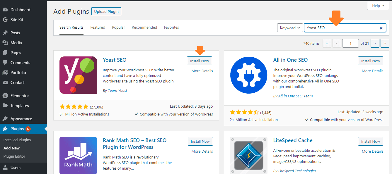Install the LiteSpeed Cache plugin
The width and height of the screenshot is (392, 174).
pyautogui.click(x=371, y=141)
